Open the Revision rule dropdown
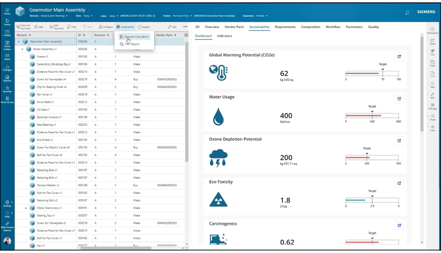 pyautogui.click(x=54, y=16)
